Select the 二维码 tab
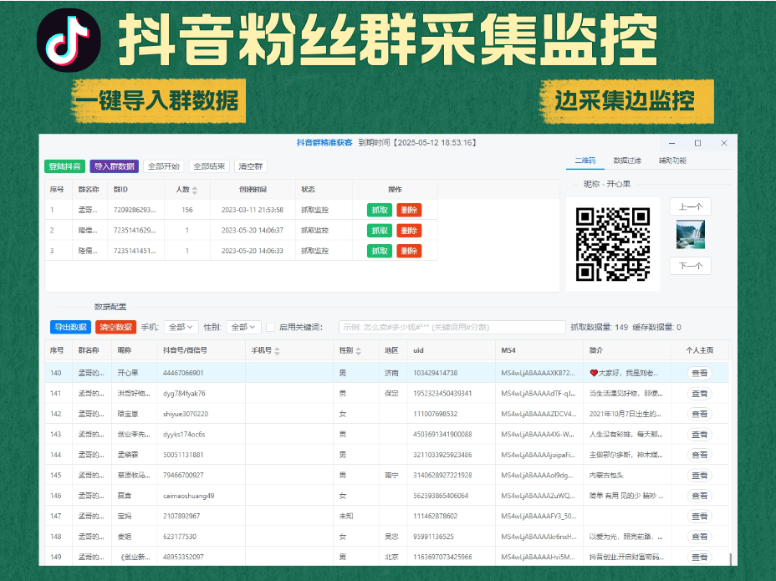Screen dimensions: 776x581 (585, 161)
